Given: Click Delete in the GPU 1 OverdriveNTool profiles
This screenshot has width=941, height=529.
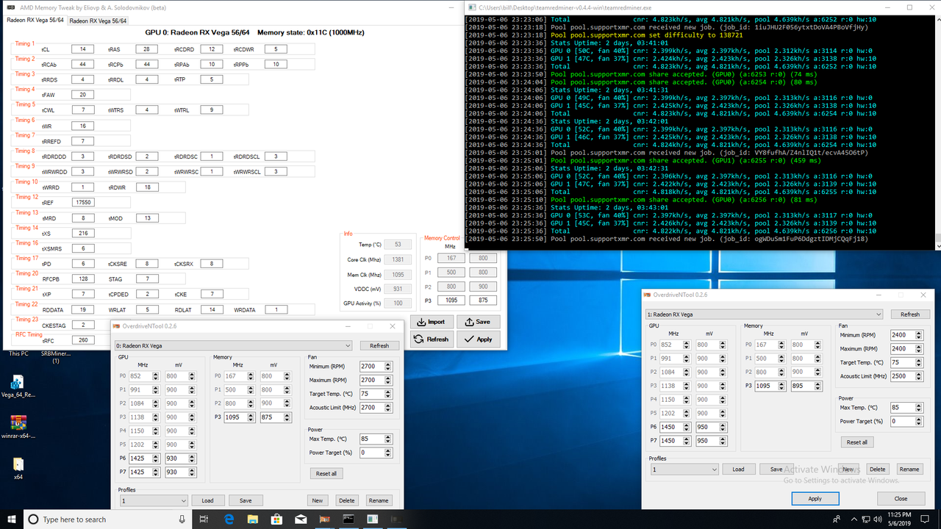Looking at the screenshot, I should [x=877, y=469].
